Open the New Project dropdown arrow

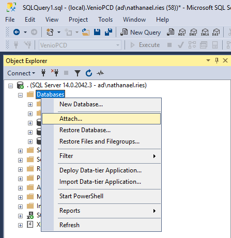pos(59,32)
